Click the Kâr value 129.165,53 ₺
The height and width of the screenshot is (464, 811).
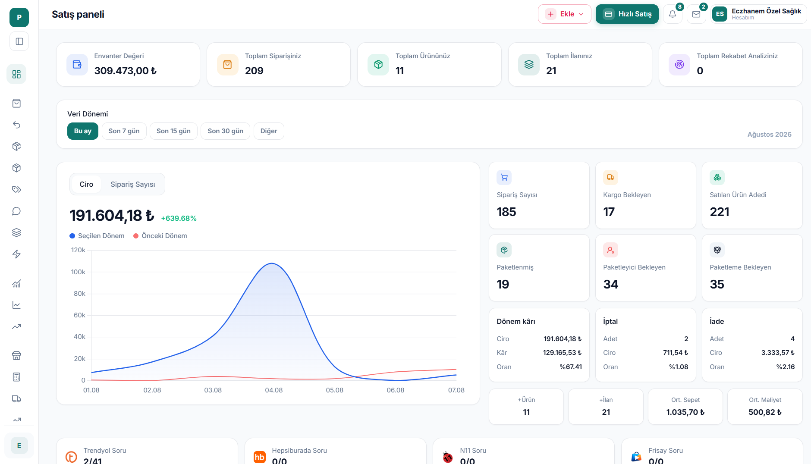[x=562, y=353]
